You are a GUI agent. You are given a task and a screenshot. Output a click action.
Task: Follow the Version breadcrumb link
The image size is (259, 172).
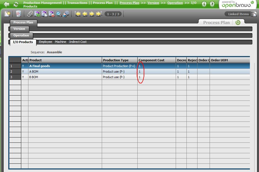[153, 3]
